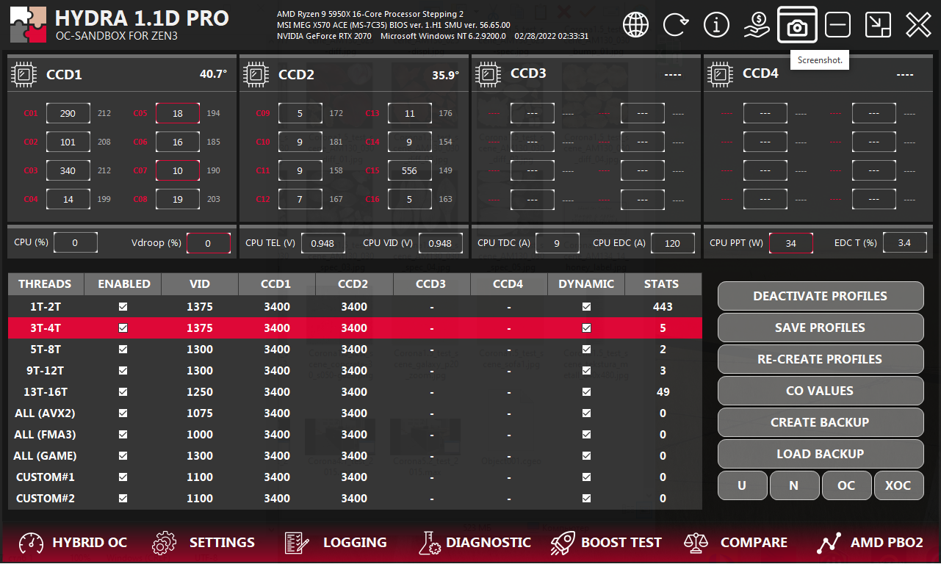
Task: Click the Hybrid OC gauge icon
Action: point(32,543)
